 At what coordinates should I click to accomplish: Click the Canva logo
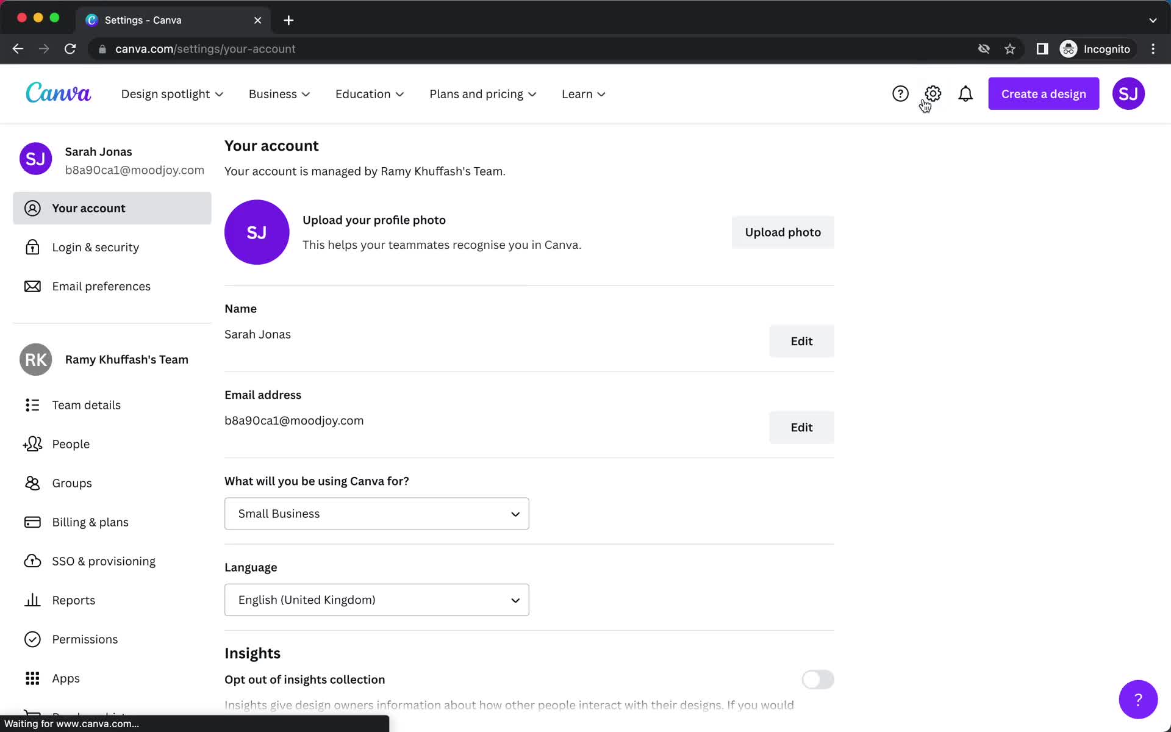point(59,93)
